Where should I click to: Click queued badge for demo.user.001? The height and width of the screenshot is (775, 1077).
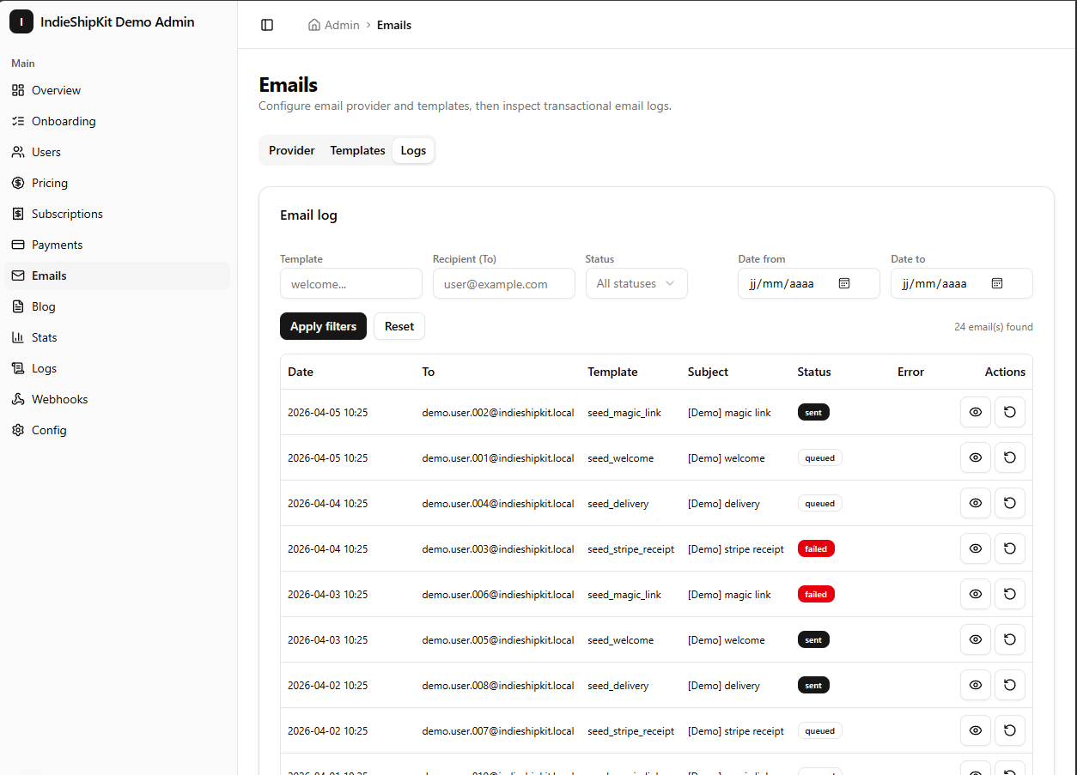point(820,457)
